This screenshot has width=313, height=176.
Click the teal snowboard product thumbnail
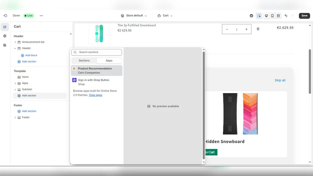click(99, 34)
